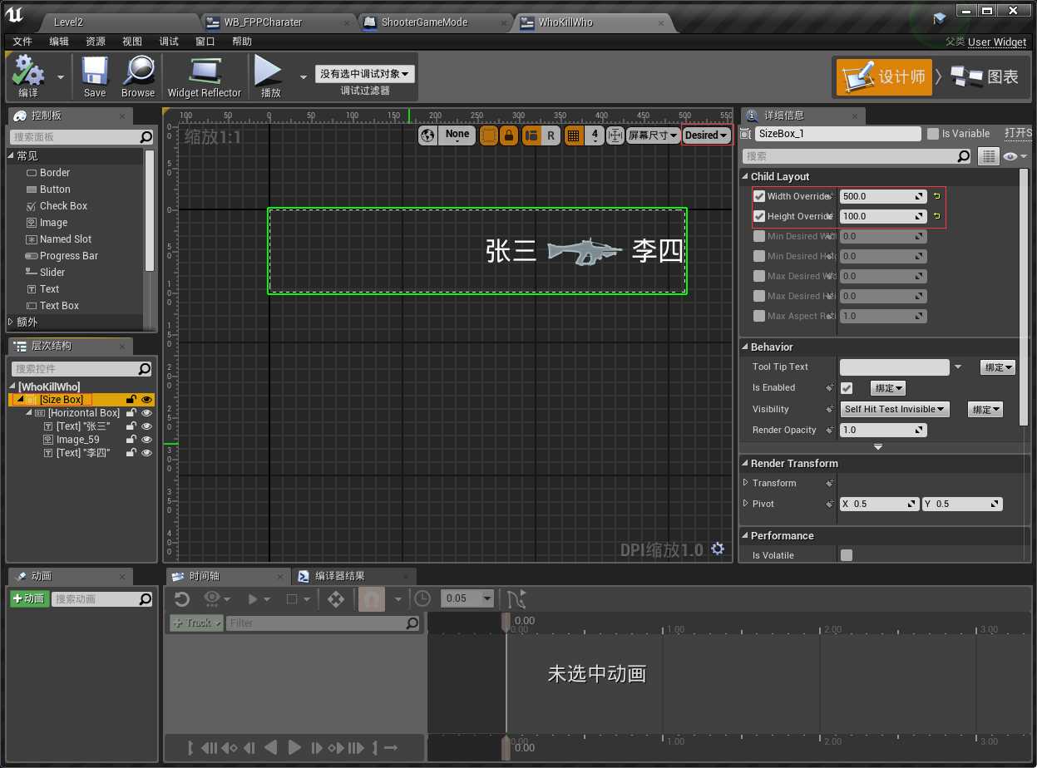
Task: Expand the Pivot property section
Action: [x=746, y=504]
